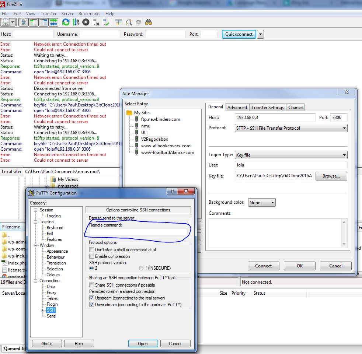Open the Site Manager dropdown arrow in toolbar
This screenshot has width=362, height=354.
click(x=13, y=22)
